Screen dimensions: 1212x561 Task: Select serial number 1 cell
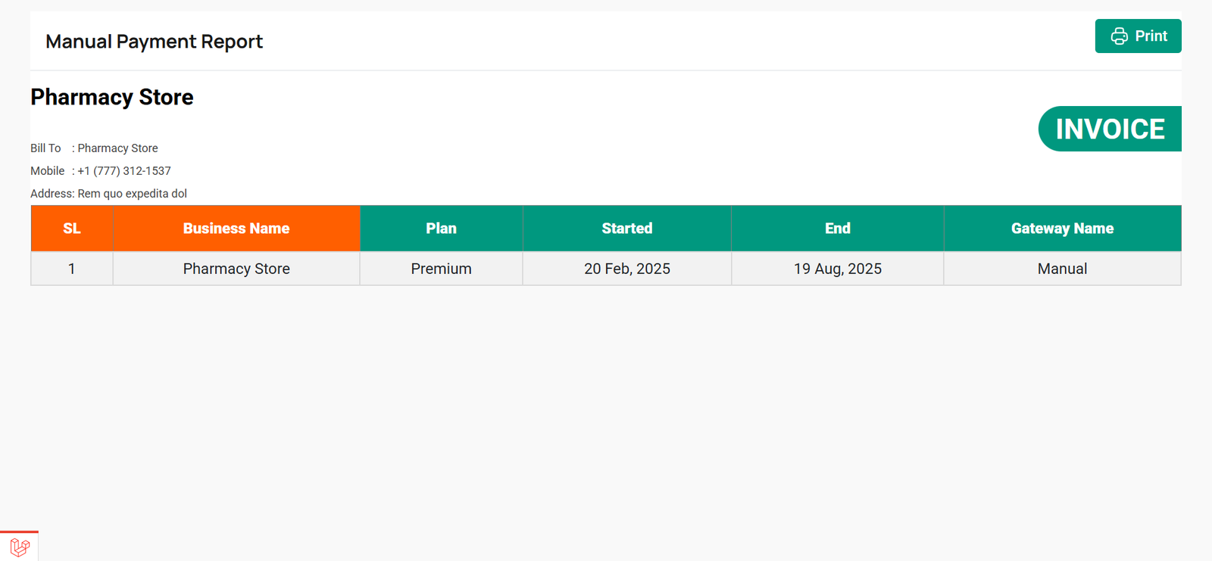coord(72,269)
